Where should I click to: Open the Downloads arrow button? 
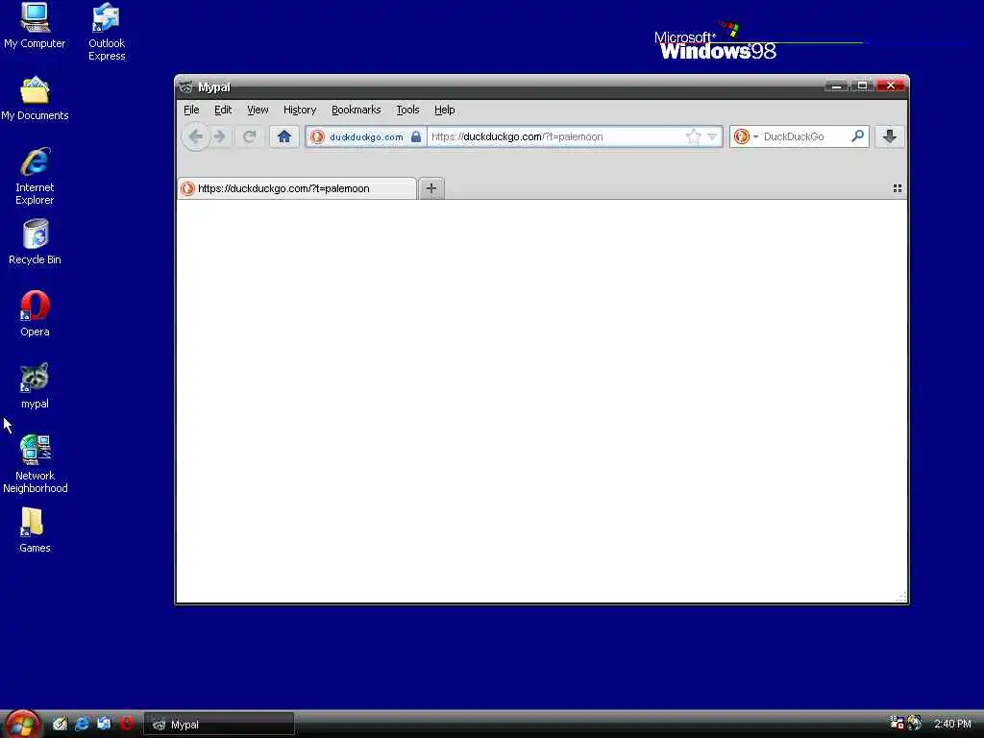pos(889,136)
